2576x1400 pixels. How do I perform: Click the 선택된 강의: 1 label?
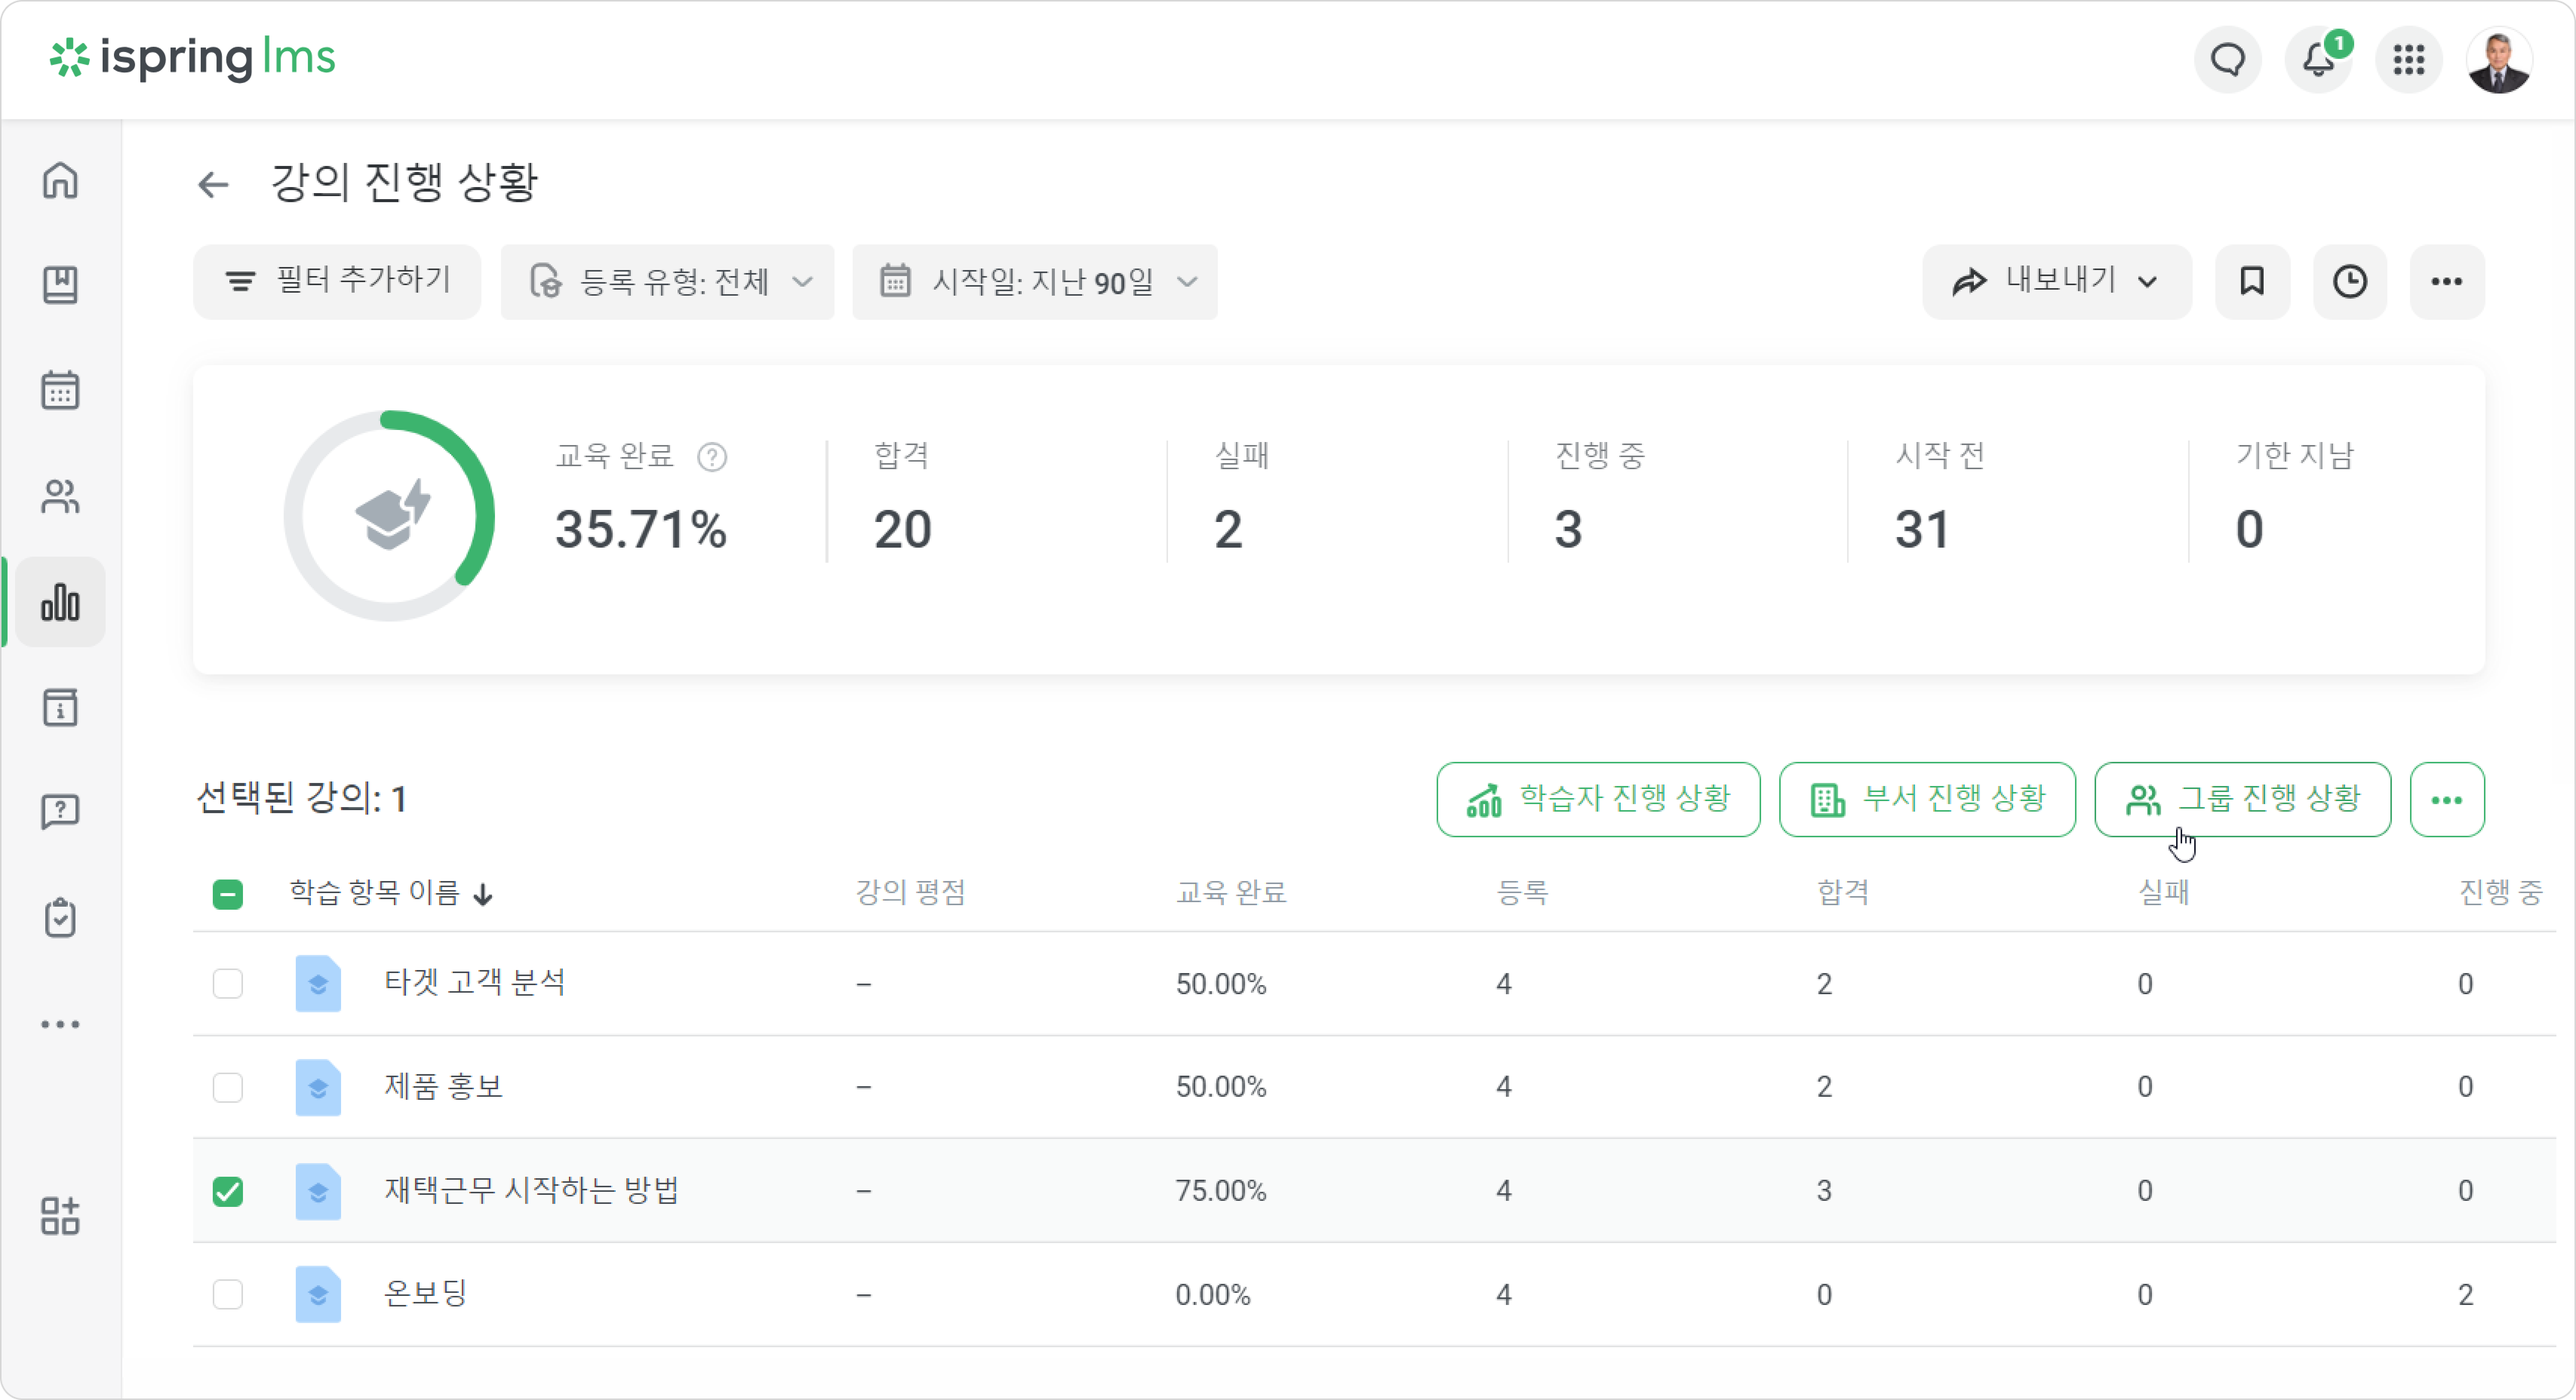click(x=301, y=799)
